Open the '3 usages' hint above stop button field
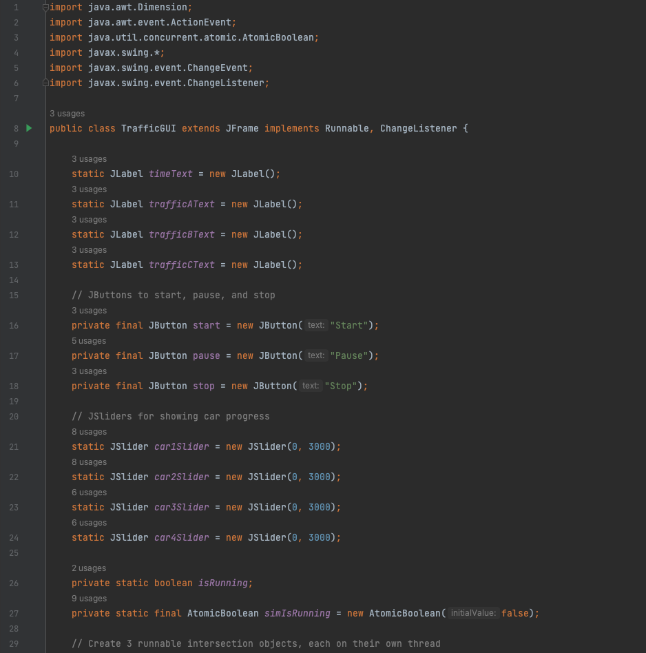Screen dimensions: 646x653 pos(89,371)
